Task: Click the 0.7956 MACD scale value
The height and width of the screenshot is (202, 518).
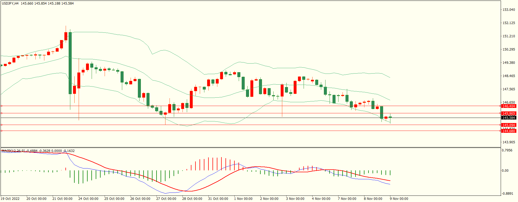Action: (507, 150)
